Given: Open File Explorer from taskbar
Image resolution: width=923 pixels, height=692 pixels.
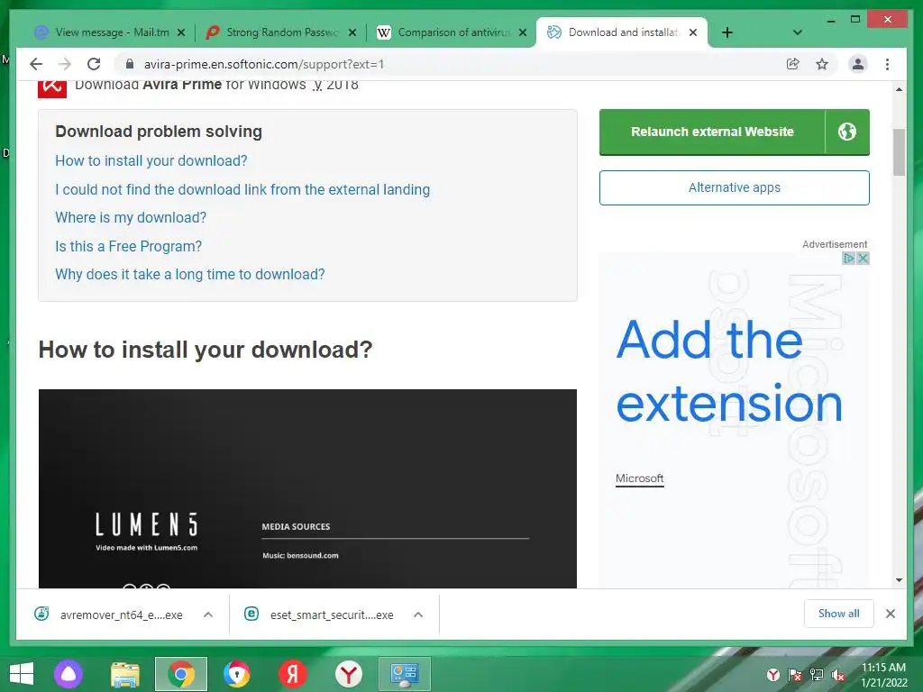Looking at the screenshot, I should coord(124,674).
